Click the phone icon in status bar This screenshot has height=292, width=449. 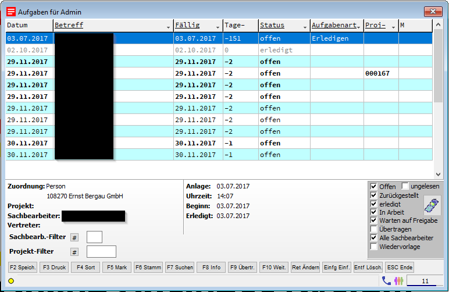tap(386, 281)
